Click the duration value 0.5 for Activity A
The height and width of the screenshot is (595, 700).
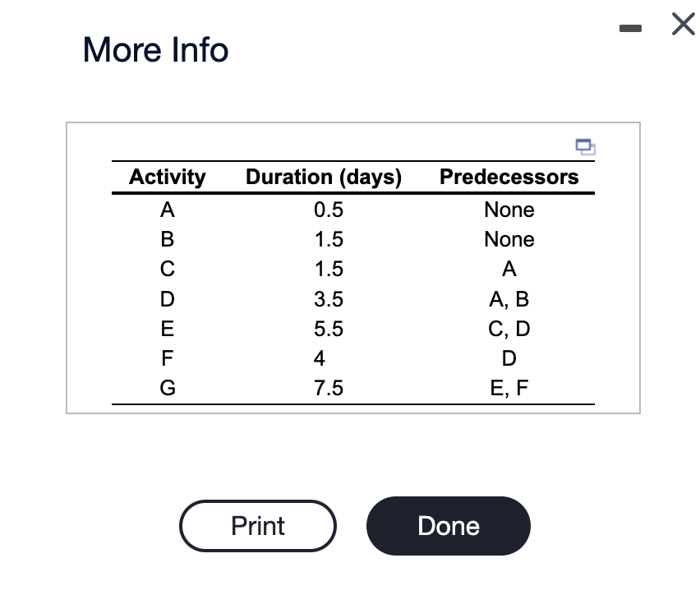[x=329, y=210]
